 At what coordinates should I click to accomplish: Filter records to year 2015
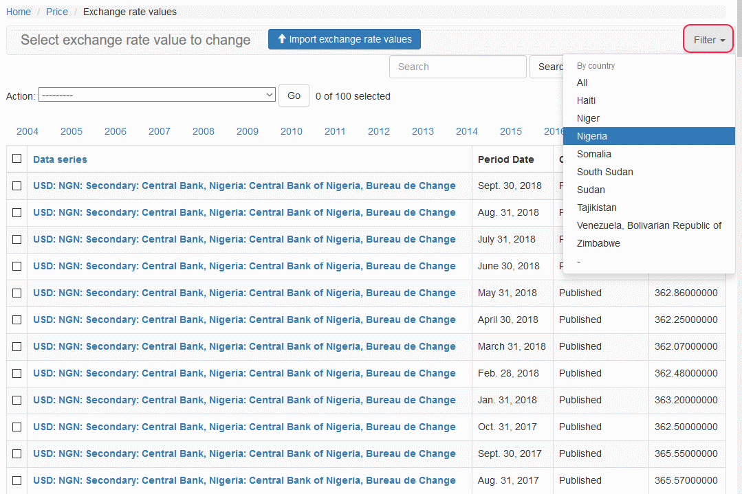(510, 131)
